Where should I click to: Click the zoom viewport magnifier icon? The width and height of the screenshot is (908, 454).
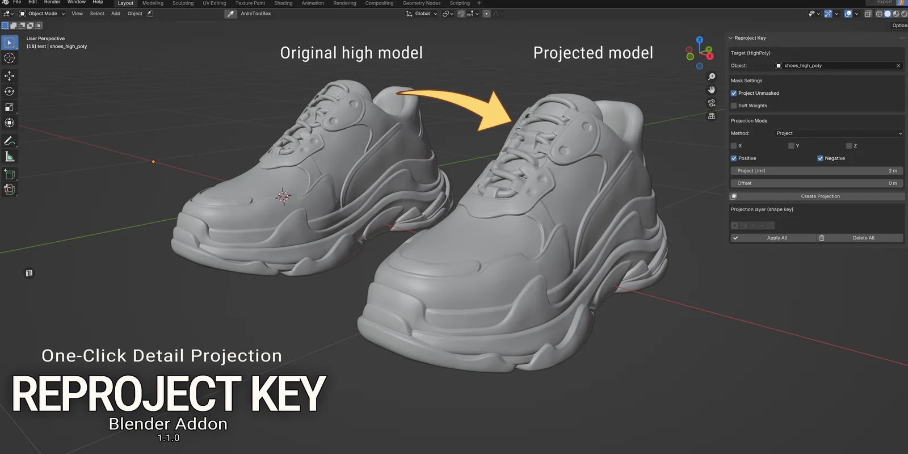click(712, 77)
